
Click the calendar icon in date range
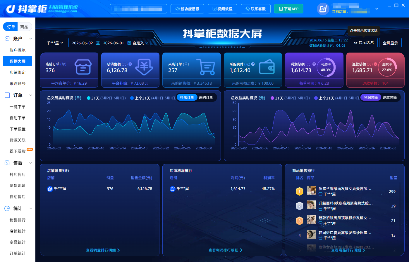(129, 43)
